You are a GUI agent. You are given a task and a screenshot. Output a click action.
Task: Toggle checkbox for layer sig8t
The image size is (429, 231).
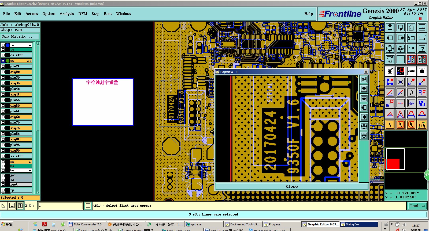coord(3,139)
